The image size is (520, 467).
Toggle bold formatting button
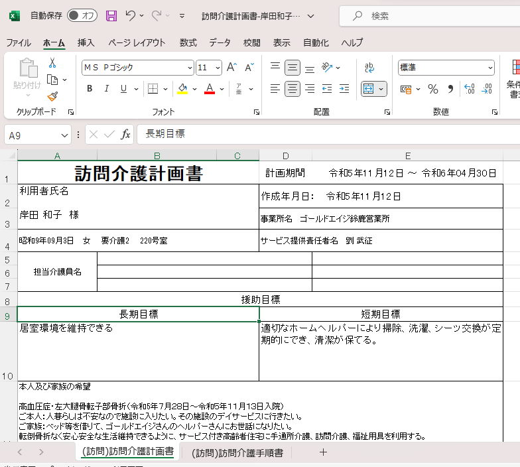(x=90, y=89)
